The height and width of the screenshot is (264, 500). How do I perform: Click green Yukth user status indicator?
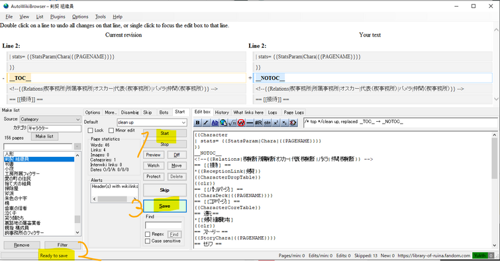(x=480, y=255)
